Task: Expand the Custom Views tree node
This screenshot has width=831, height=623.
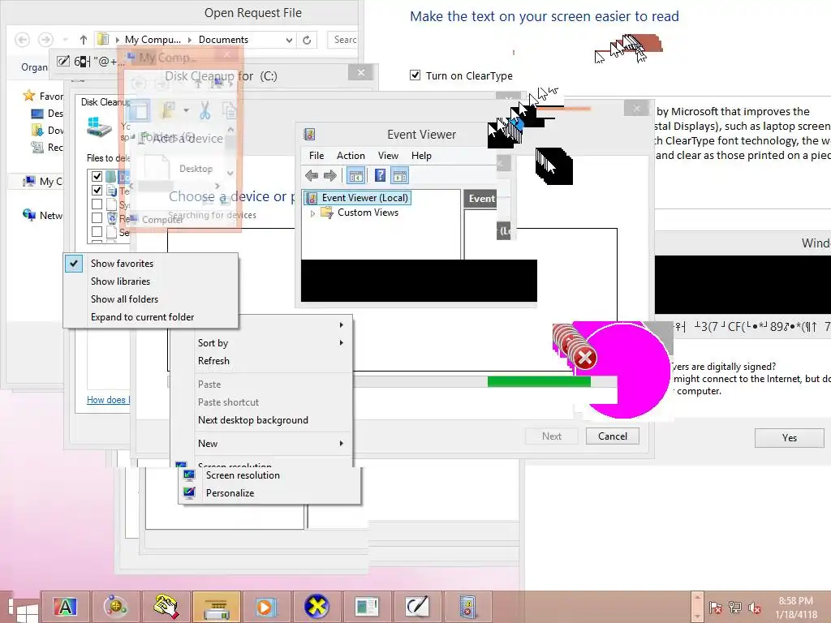Action: point(312,213)
